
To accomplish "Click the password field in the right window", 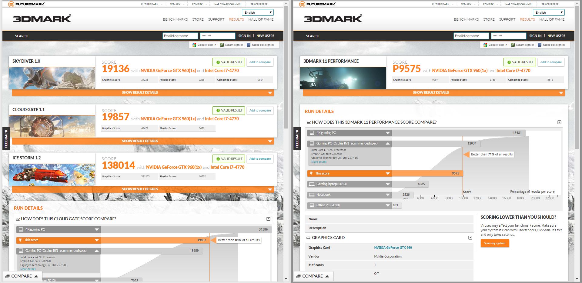I will pyautogui.click(x=509, y=36).
